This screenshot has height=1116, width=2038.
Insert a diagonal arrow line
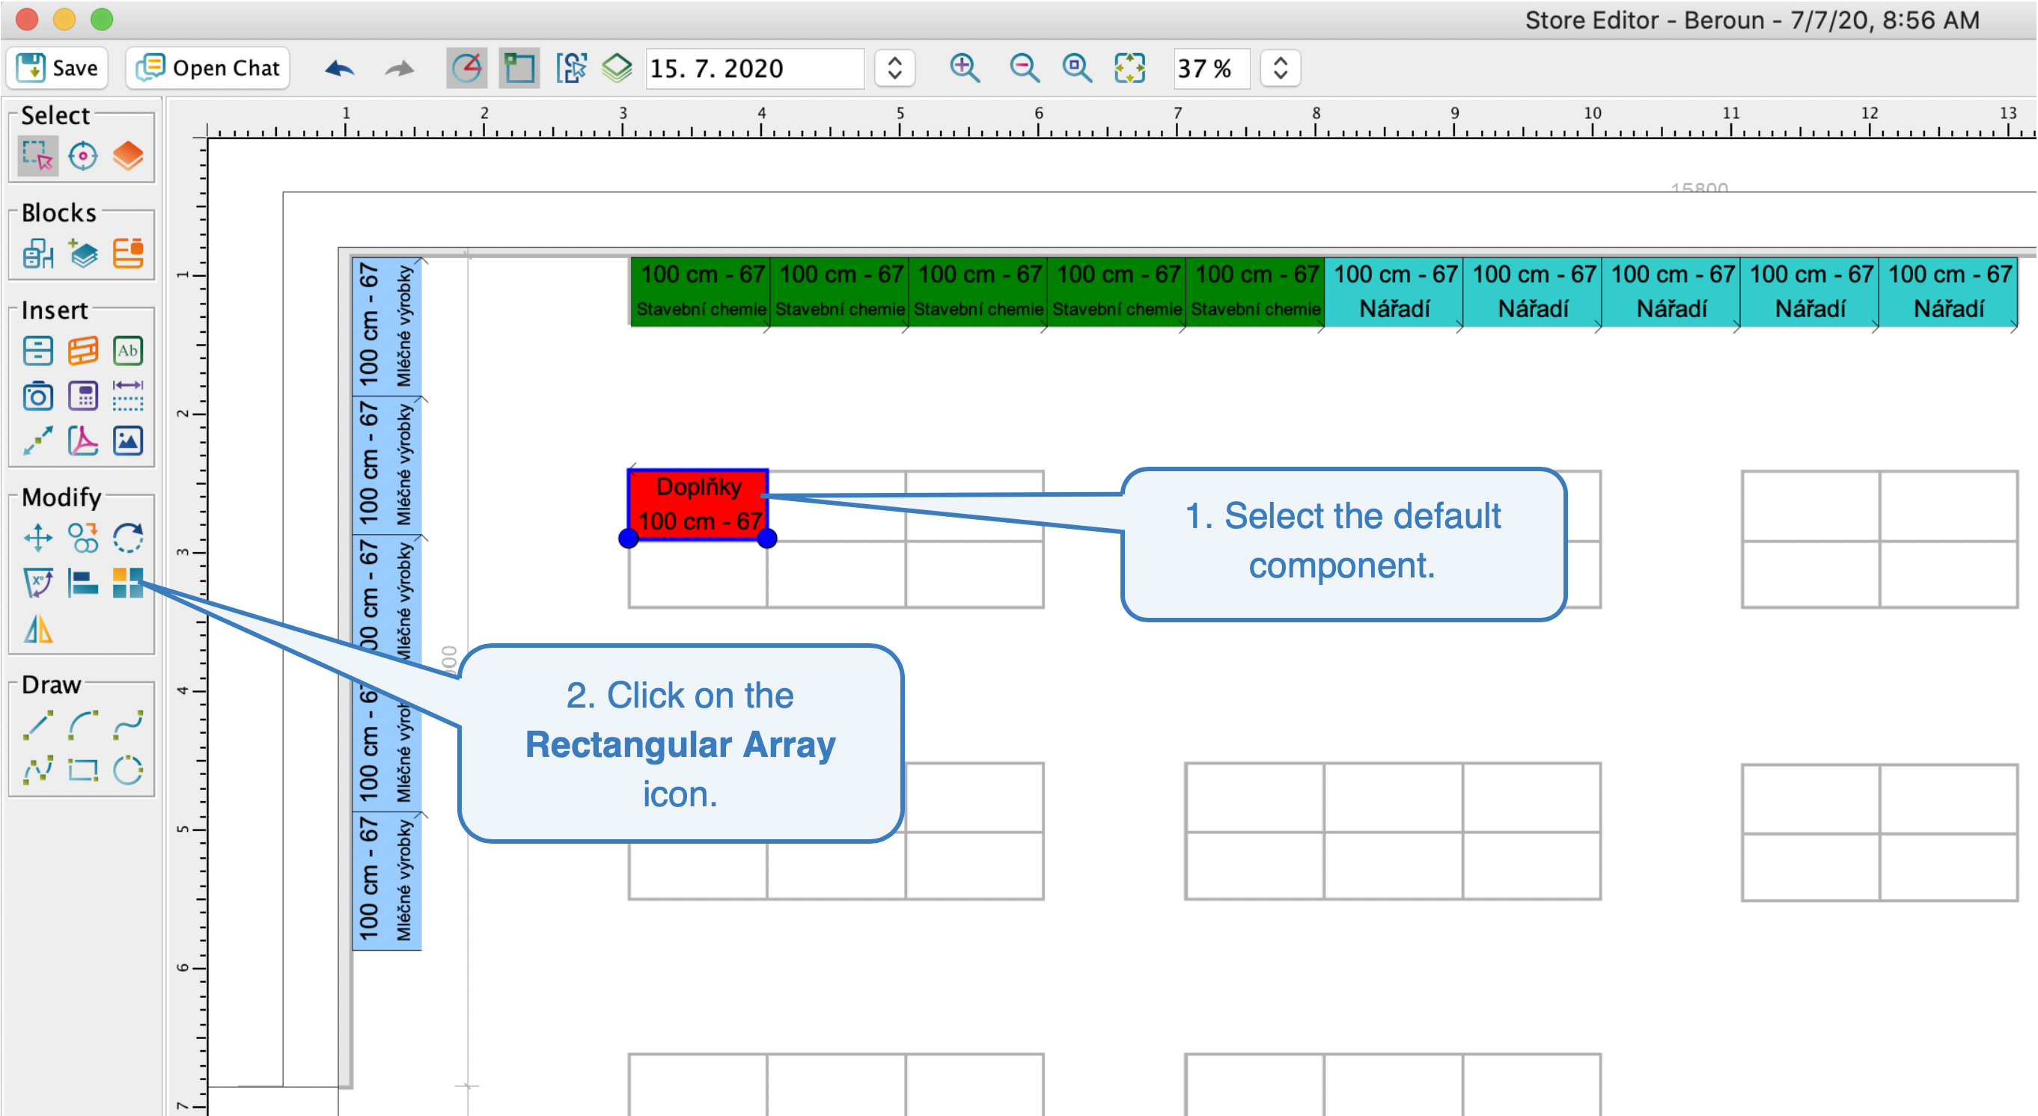pos(37,441)
